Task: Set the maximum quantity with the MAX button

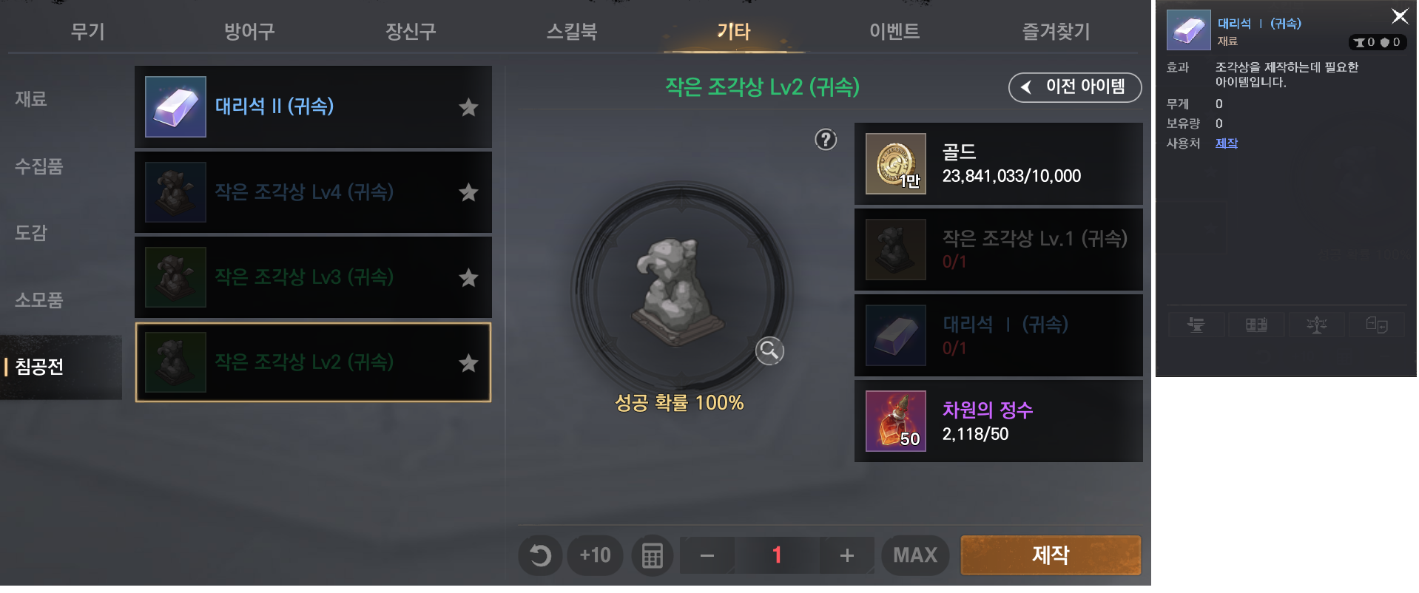Action: coord(915,555)
